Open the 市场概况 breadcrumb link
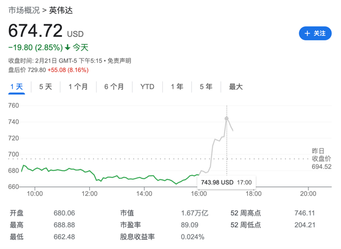This screenshot has width=341, height=249. pos(24,10)
